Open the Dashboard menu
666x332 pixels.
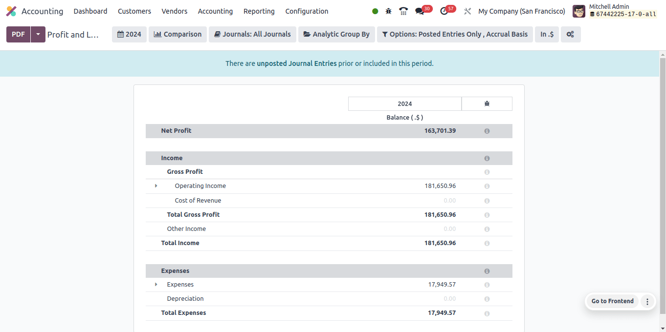pos(90,11)
